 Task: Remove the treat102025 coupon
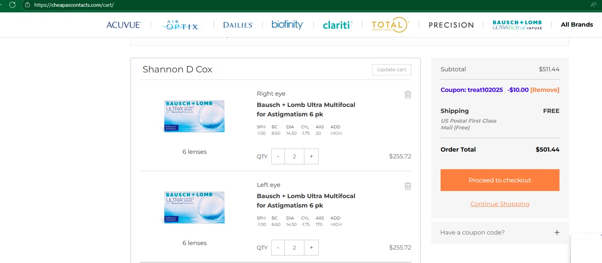click(x=545, y=90)
